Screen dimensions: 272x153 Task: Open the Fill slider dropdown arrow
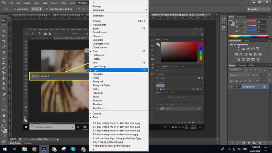269,81
